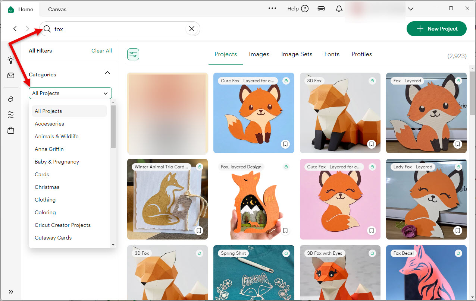Switch to the Fonts tab
Screen dimensions: 476x301
click(332, 54)
